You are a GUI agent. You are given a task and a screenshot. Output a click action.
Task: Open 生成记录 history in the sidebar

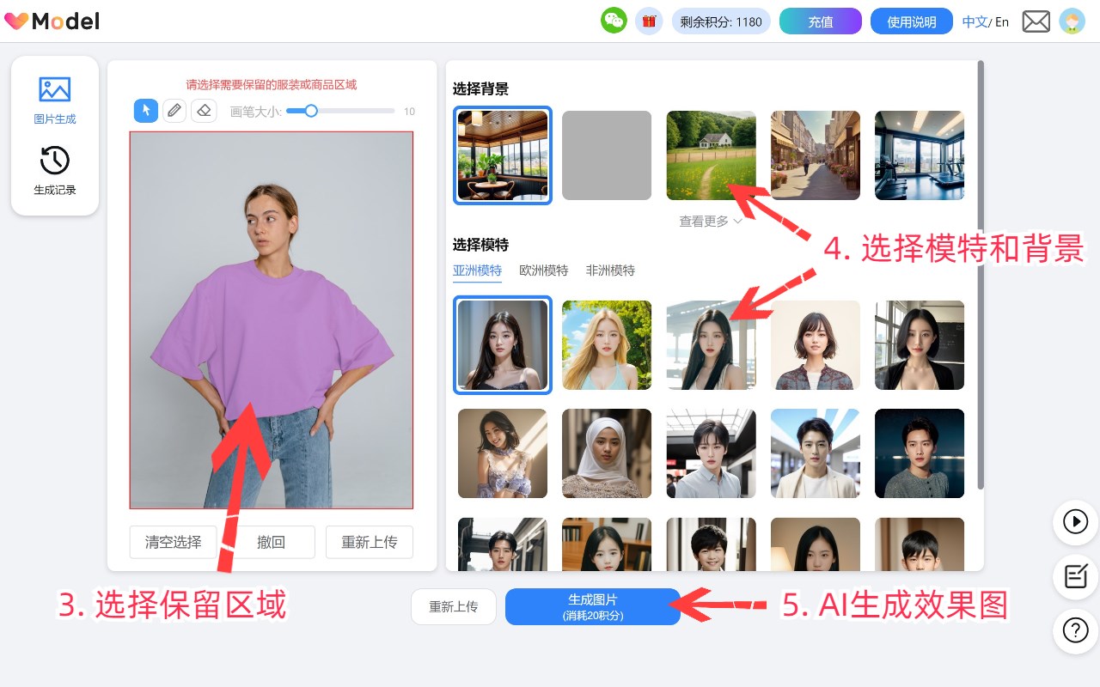(55, 171)
